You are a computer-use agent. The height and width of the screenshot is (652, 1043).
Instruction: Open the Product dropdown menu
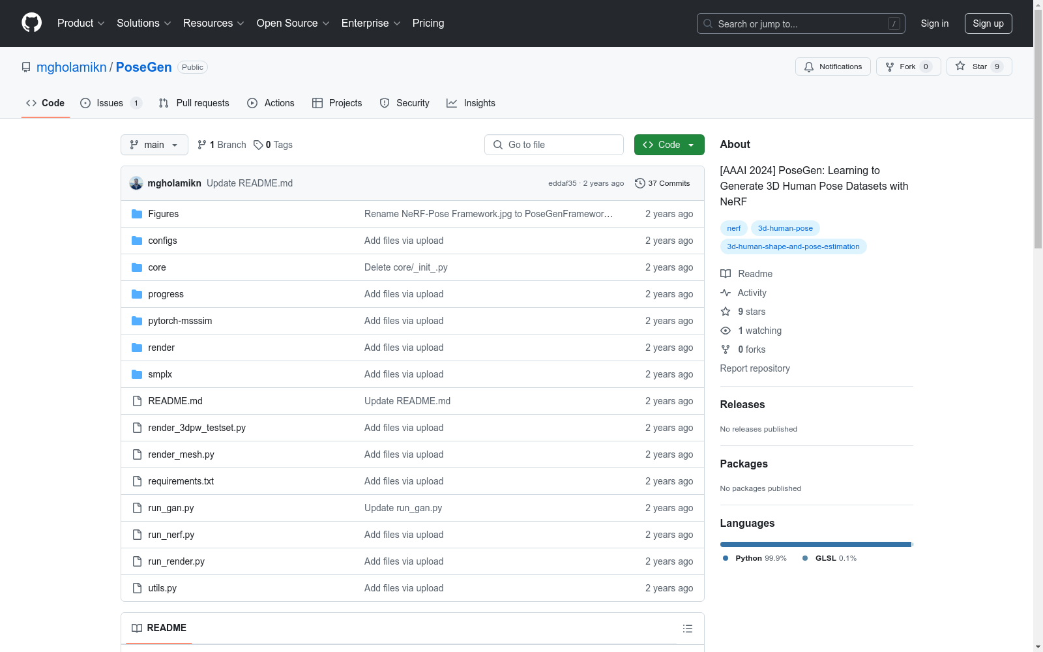[81, 23]
